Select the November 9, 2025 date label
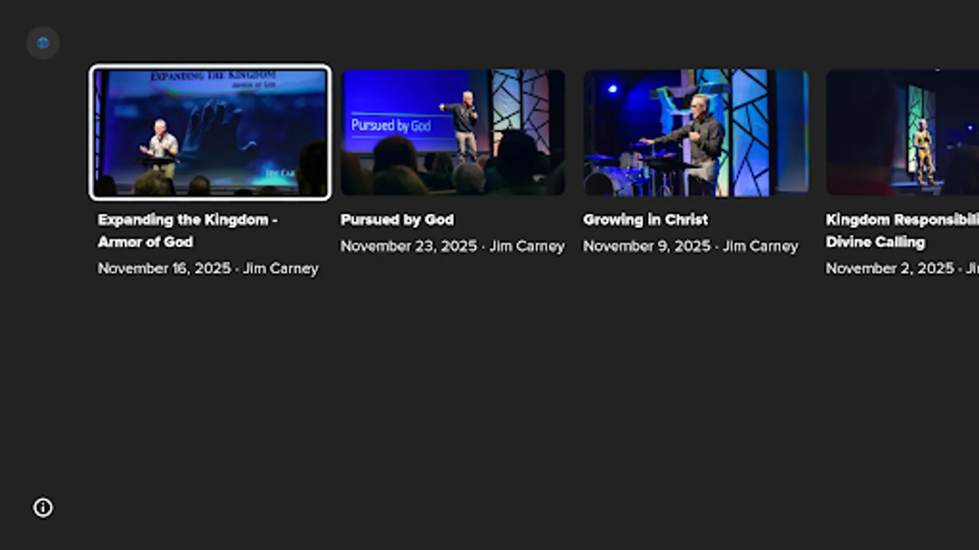The image size is (979, 550). click(646, 246)
